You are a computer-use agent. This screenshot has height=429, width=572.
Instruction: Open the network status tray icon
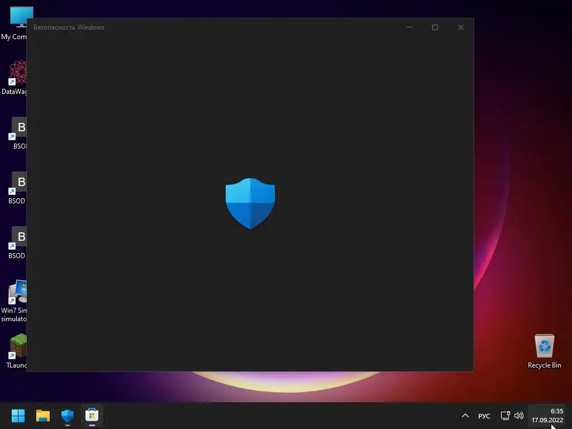click(x=505, y=416)
